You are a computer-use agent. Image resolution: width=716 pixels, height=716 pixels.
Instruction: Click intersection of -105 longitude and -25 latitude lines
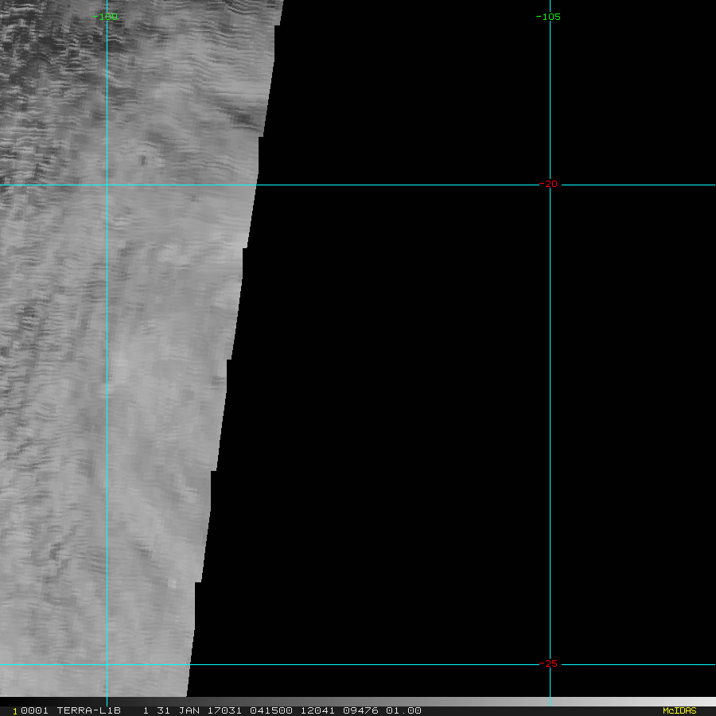[x=550, y=664]
